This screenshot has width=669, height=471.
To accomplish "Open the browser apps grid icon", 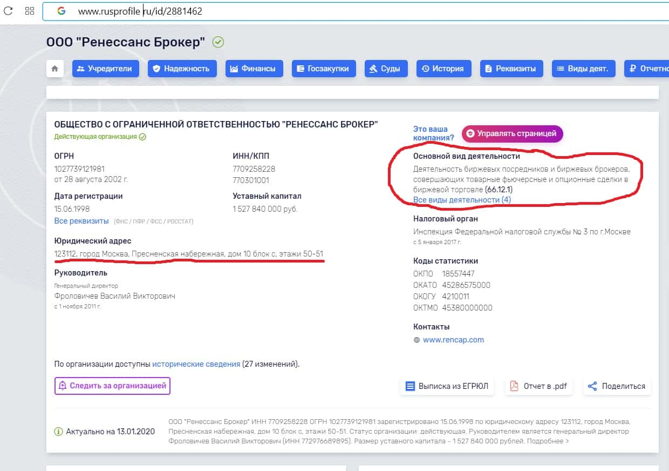I will click(30, 11).
